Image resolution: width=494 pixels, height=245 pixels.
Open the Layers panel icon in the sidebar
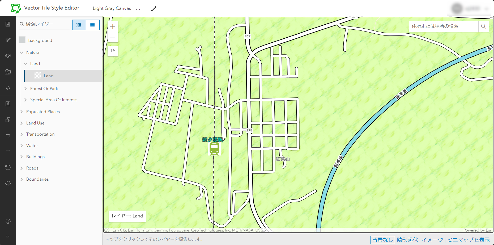[8, 24]
